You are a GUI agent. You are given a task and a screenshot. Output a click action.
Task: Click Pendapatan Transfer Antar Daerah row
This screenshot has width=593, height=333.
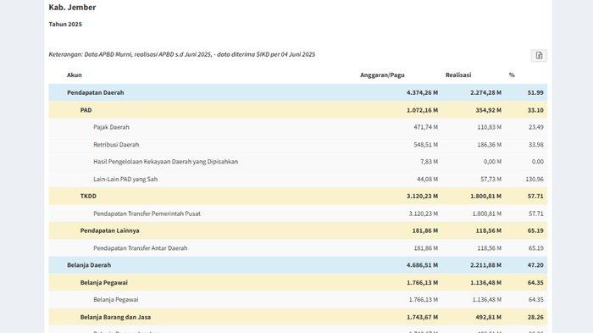pyautogui.click(x=297, y=248)
